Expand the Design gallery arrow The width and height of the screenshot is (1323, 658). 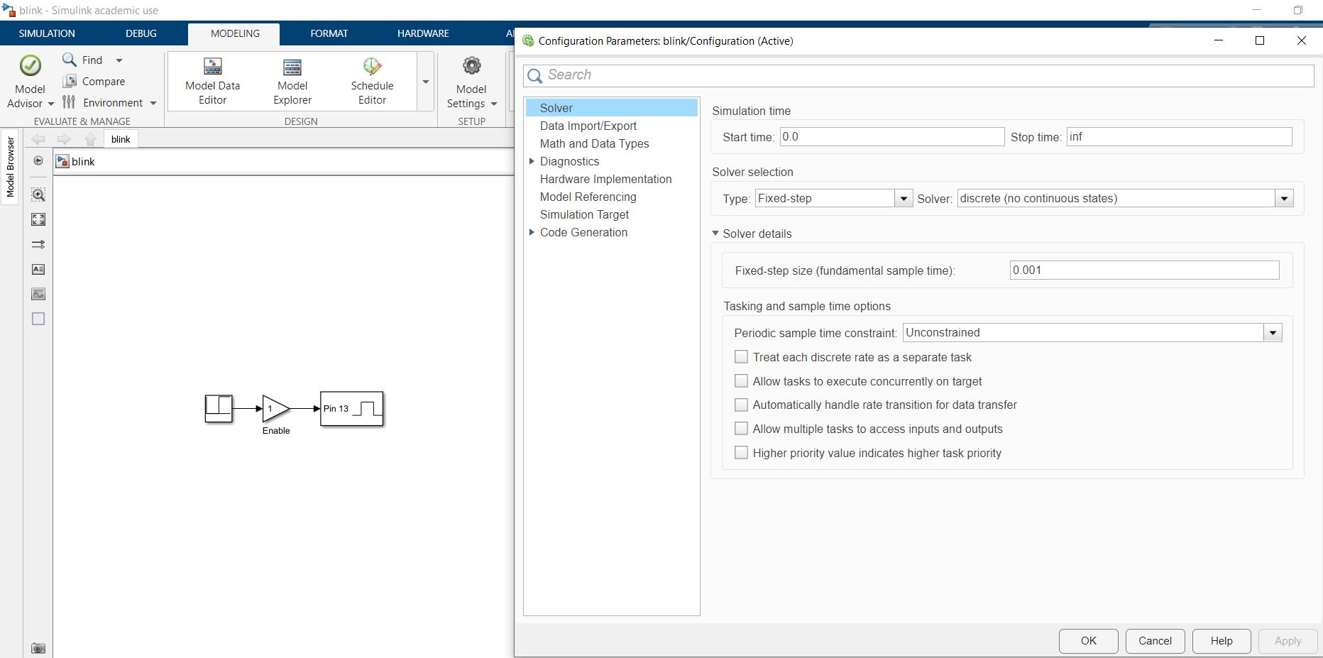click(426, 82)
